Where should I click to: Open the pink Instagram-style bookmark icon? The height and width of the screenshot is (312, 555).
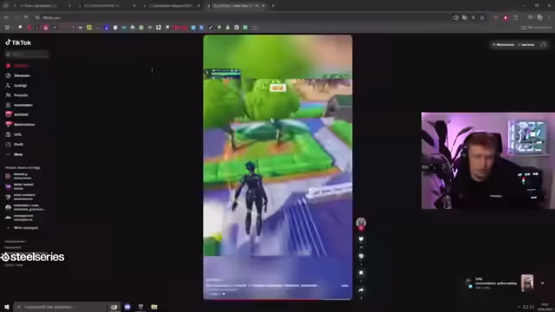pos(46,27)
